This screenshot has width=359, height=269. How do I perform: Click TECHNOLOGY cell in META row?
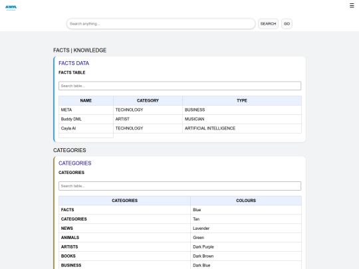pyautogui.click(x=148, y=110)
